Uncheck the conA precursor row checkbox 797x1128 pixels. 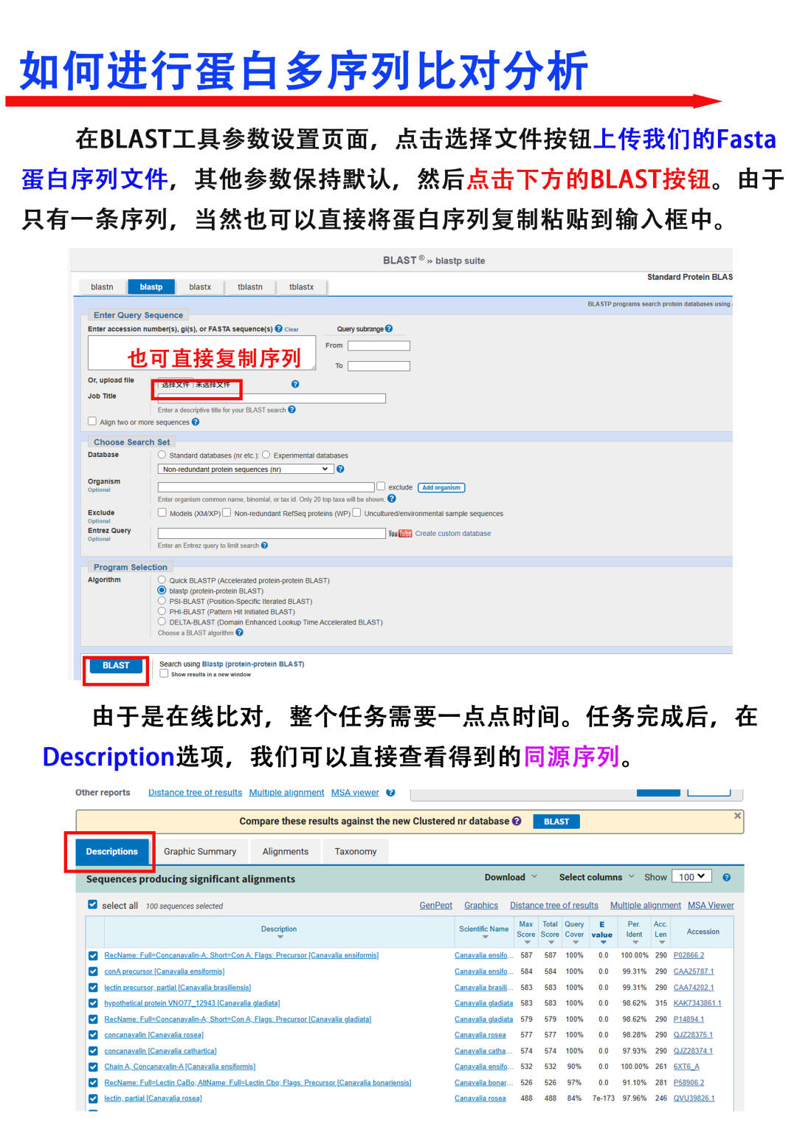pos(93,971)
